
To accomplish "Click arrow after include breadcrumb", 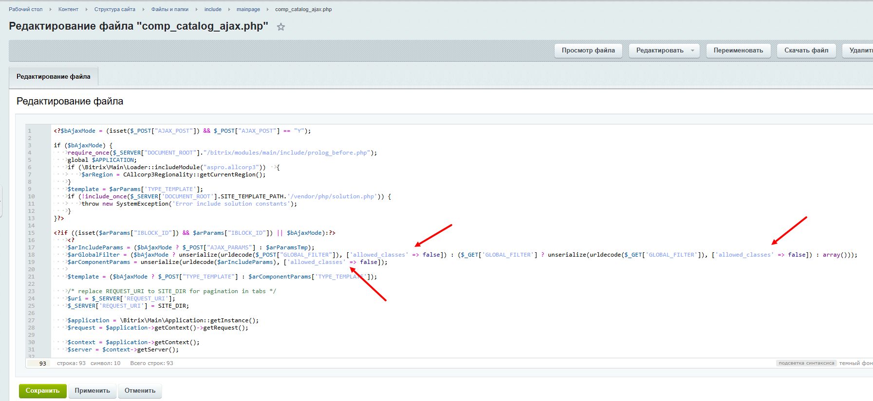I will point(229,9).
